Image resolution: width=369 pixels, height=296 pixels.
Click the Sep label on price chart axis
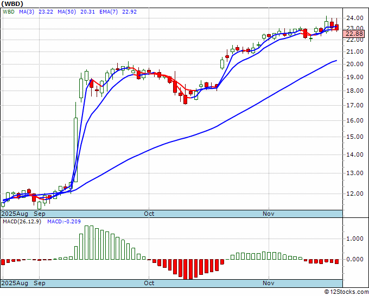pyautogui.click(x=39, y=214)
